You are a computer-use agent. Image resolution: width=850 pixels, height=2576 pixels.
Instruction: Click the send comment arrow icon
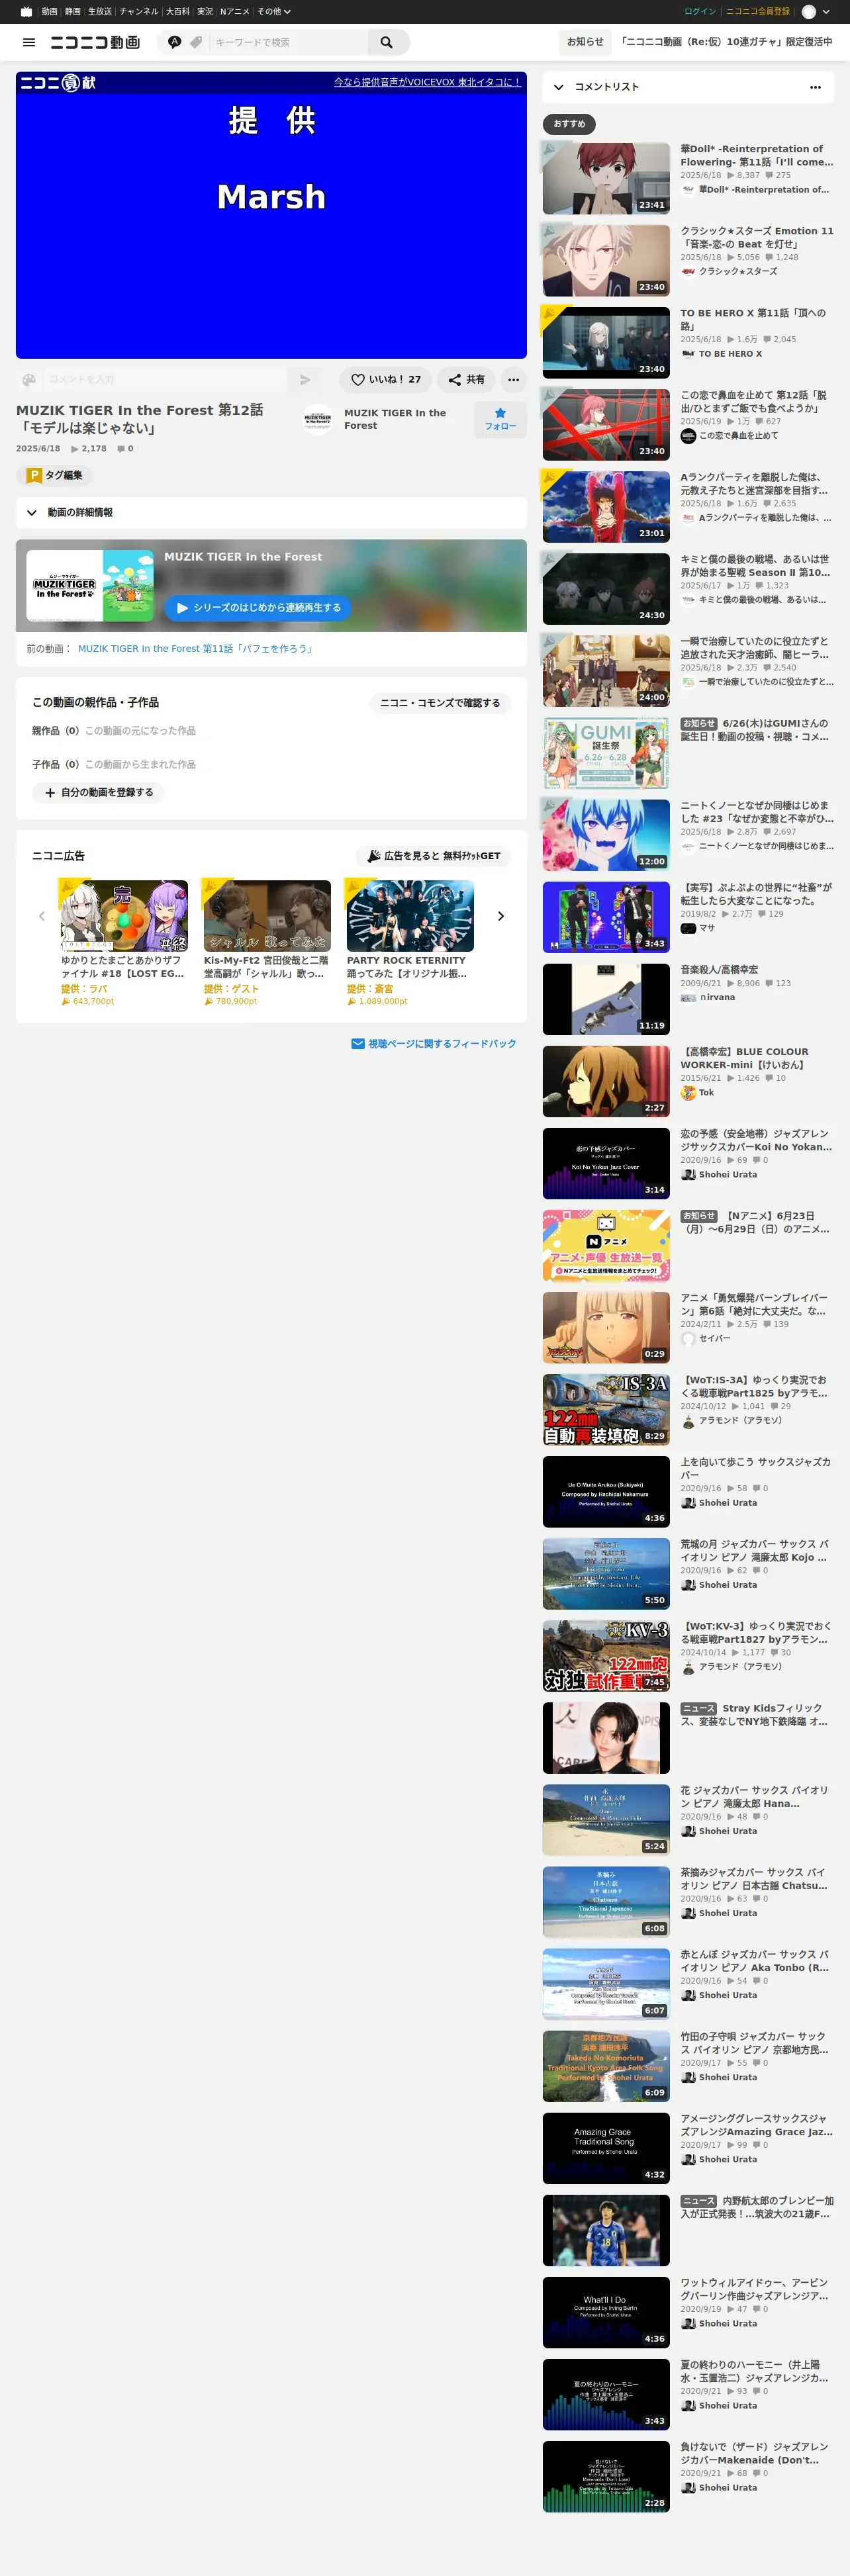[x=305, y=380]
